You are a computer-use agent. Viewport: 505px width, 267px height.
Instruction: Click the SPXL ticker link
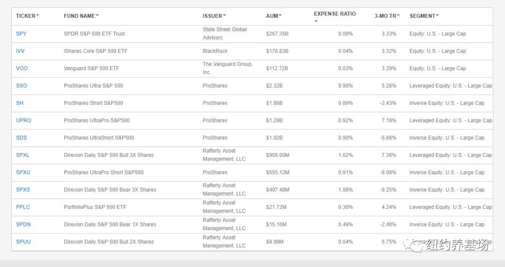[x=23, y=155]
